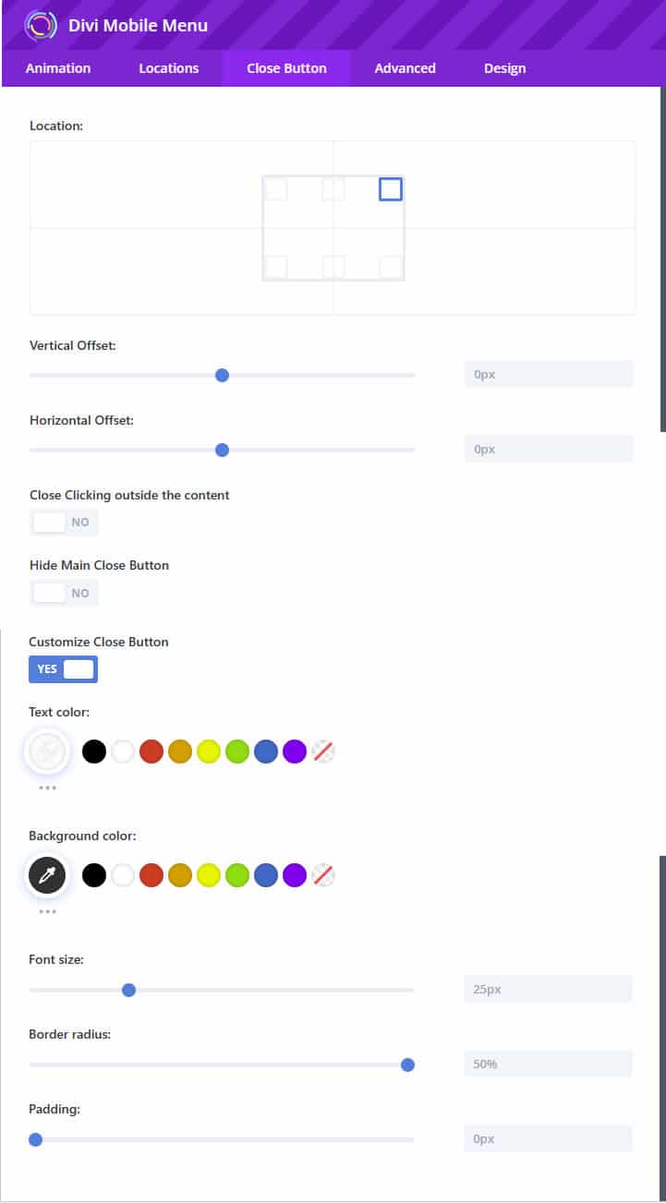
Task: Choose transparent swatch for Text color
Action: click(323, 752)
